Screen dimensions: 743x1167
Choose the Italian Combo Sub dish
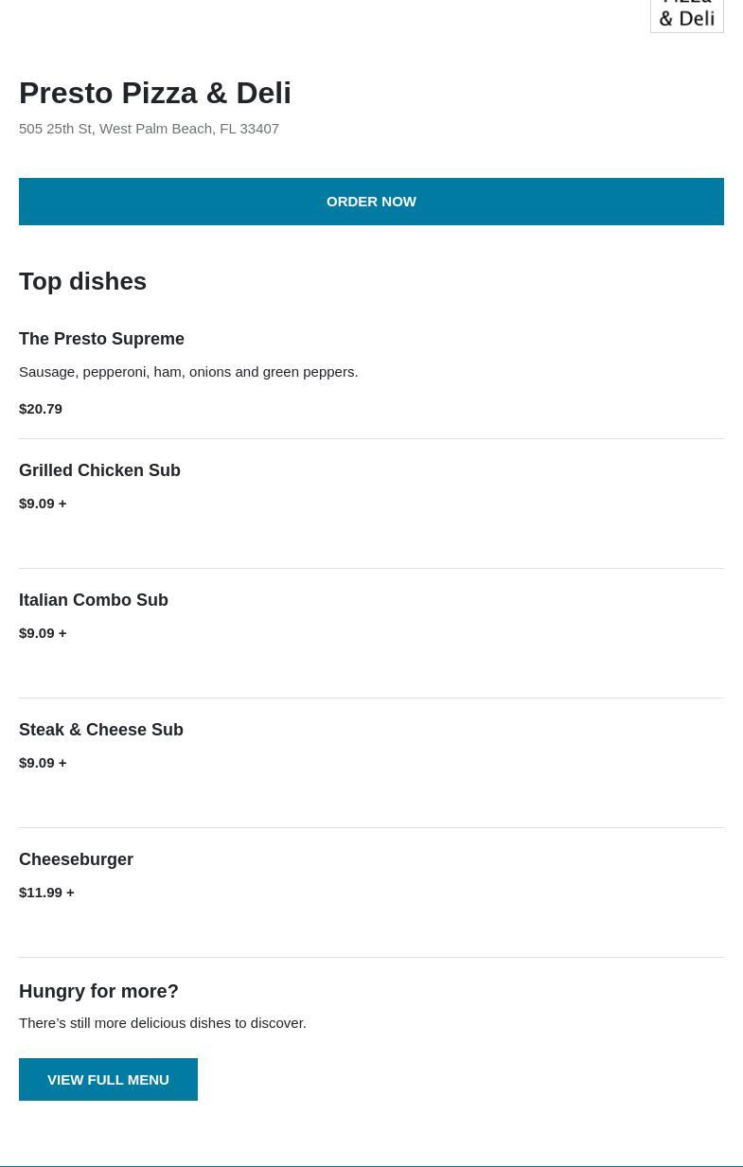(94, 600)
